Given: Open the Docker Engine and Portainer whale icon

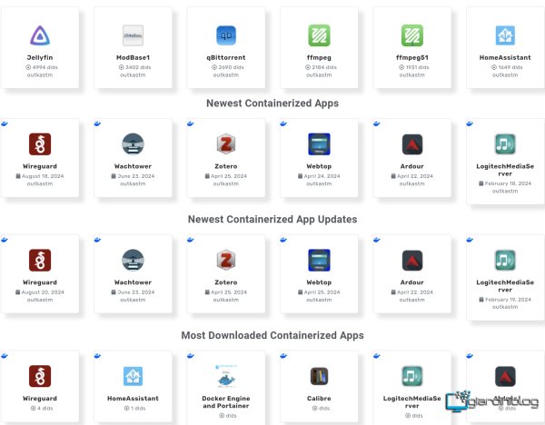Looking at the screenshot, I should click(x=226, y=376).
